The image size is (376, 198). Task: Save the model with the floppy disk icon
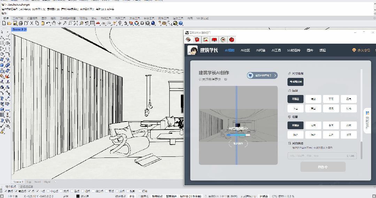(x=15, y=23)
